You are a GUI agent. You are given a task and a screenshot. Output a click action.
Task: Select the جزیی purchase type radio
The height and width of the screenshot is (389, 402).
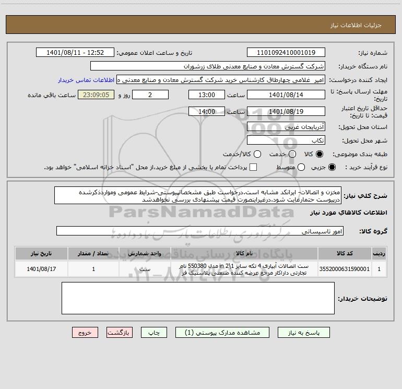[x=332, y=167]
